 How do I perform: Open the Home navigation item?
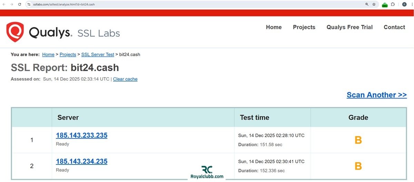[x=274, y=27]
